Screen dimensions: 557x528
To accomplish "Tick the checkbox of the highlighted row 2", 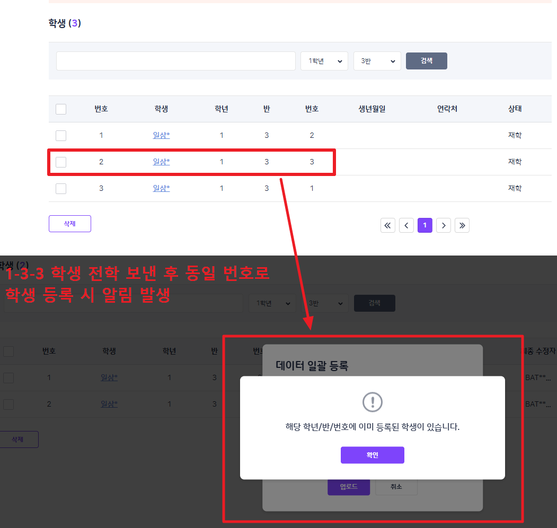I will point(61,162).
